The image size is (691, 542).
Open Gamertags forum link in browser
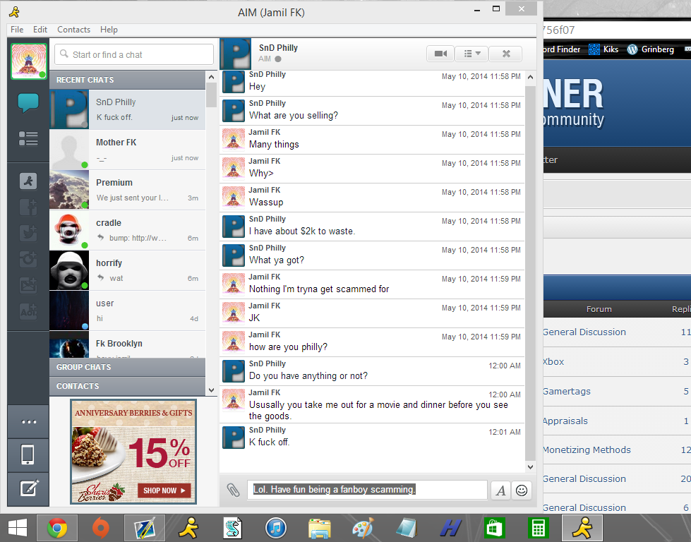click(x=567, y=391)
